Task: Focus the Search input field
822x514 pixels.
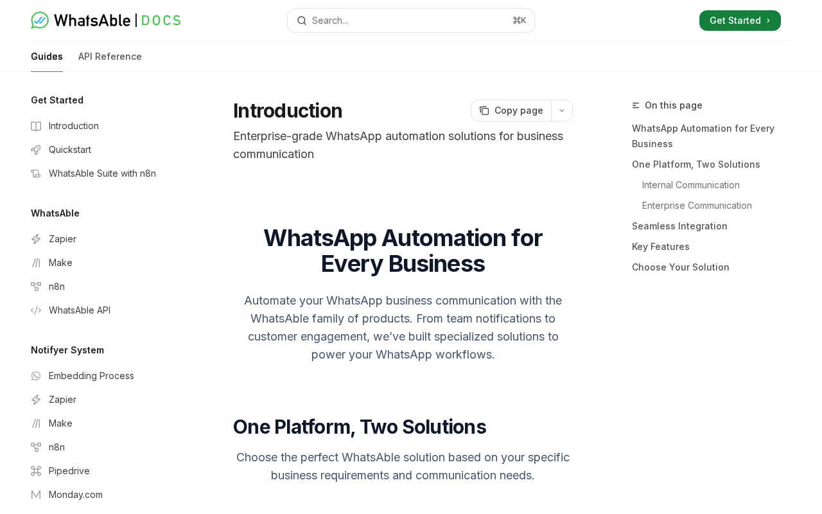Action: click(x=411, y=21)
